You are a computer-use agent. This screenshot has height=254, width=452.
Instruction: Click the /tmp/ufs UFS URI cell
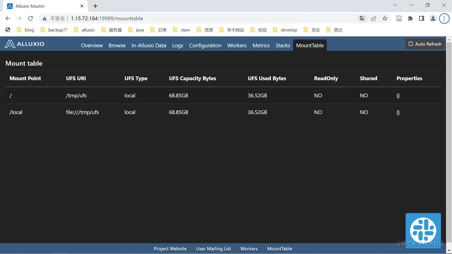click(76, 96)
